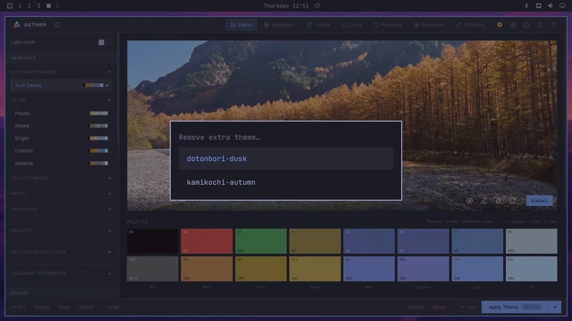Image resolution: width=572 pixels, height=321 pixels.
Task: Switch to the Editor tab
Action: [x=241, y=25]
